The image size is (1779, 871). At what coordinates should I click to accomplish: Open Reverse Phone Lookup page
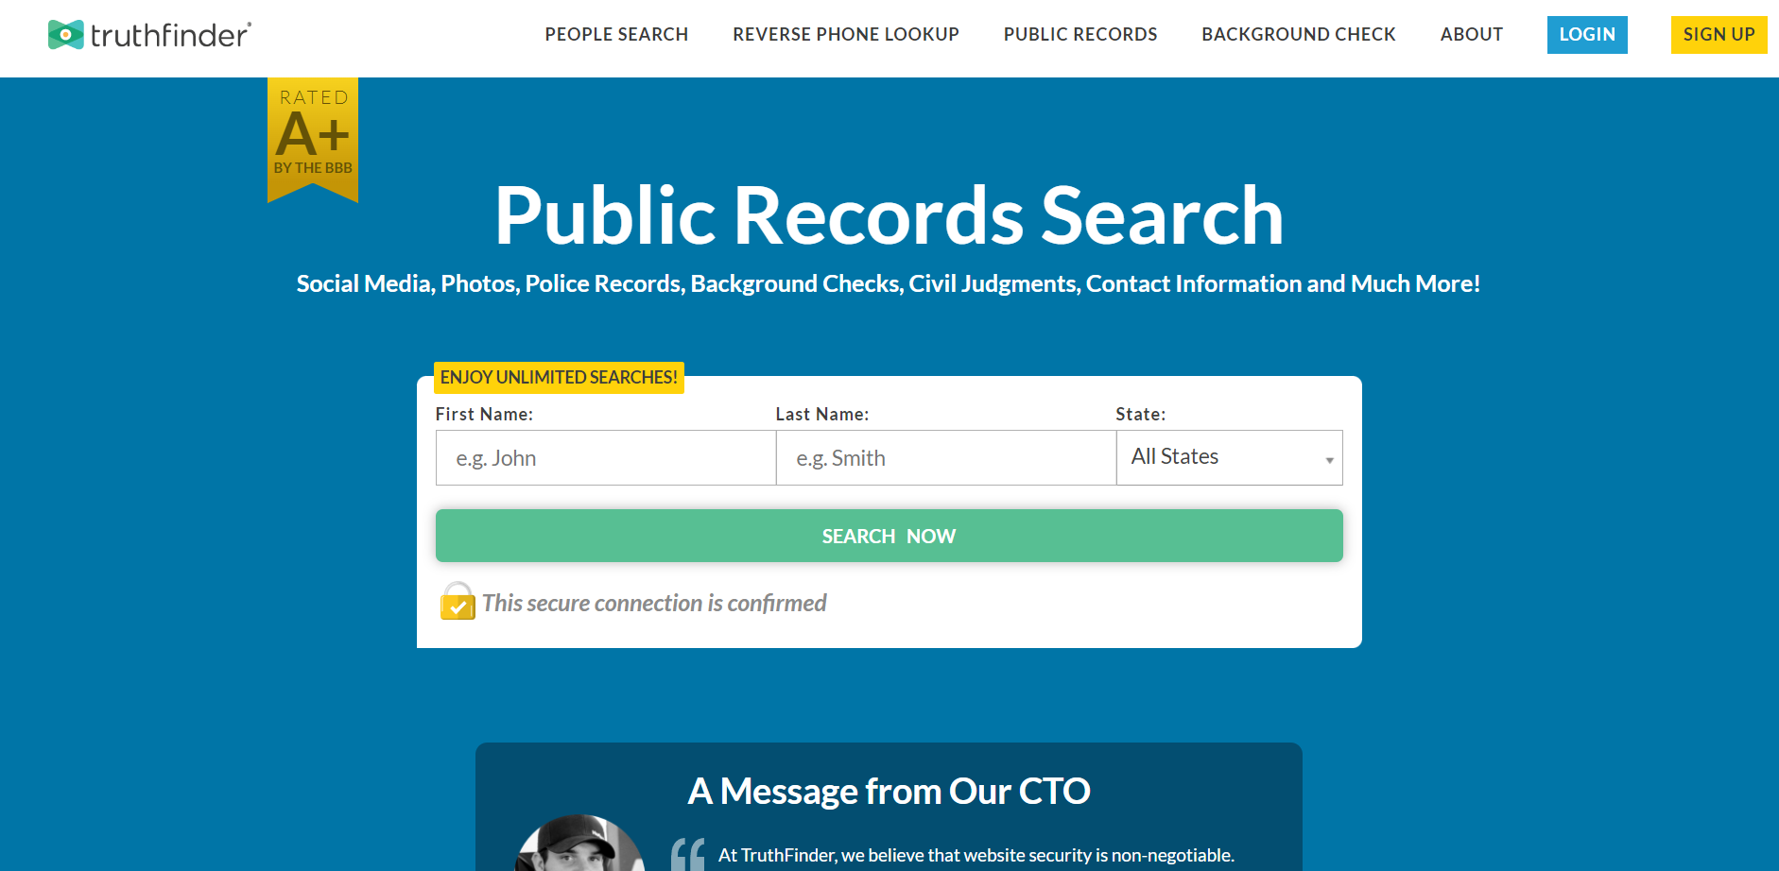(x=846, y=34)
